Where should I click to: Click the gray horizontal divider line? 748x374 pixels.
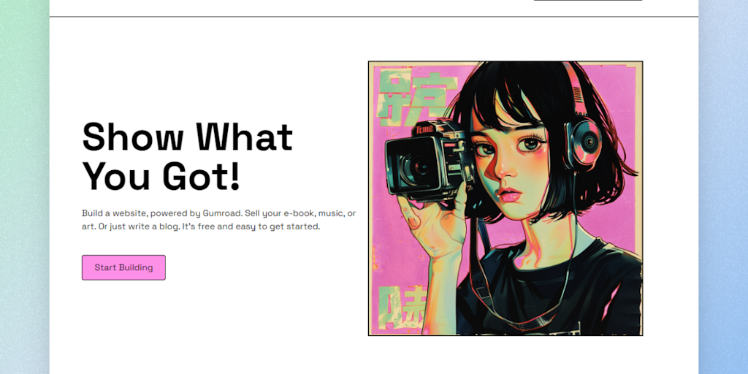click(x=374, y=17)
